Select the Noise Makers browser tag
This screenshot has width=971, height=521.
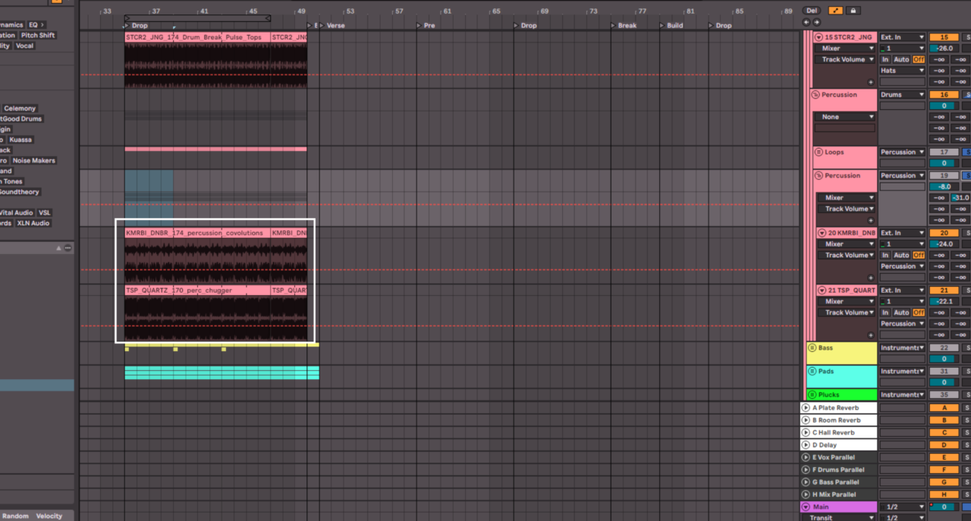tap(33, 161)
